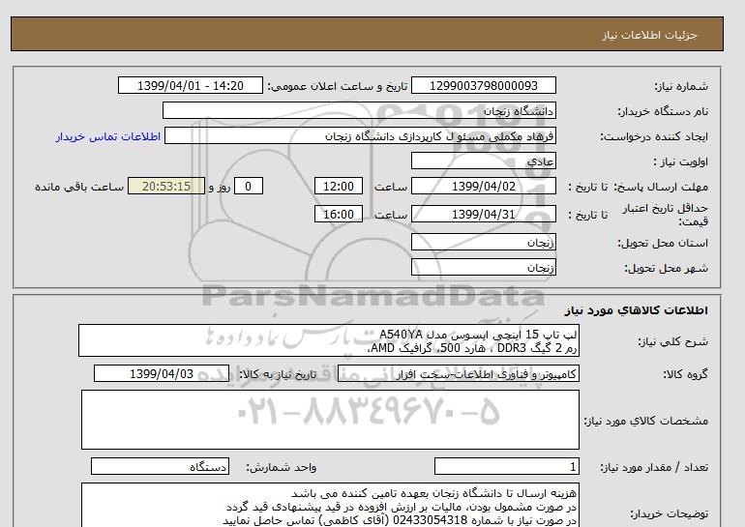Click the label شماره نیاز
The image size is (745, 527).
[681, 86]
